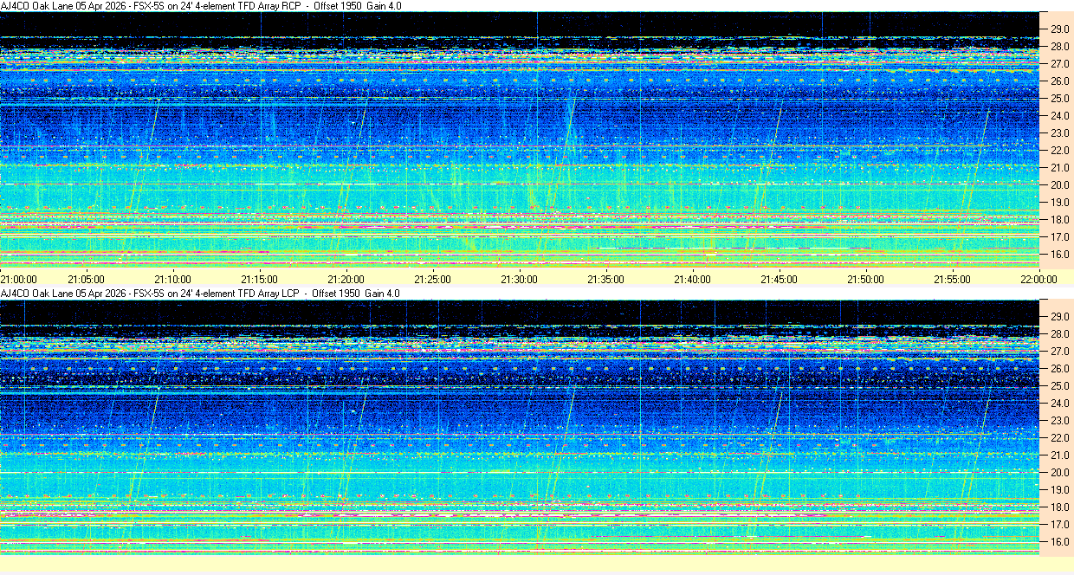Click 25.0 frequency label in RCP panel

tap(1060, 99)
